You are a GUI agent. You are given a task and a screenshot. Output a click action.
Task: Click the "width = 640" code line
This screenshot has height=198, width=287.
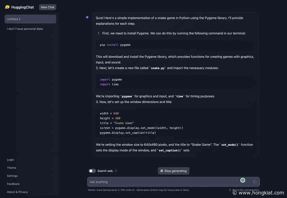(x=109, y=113)
